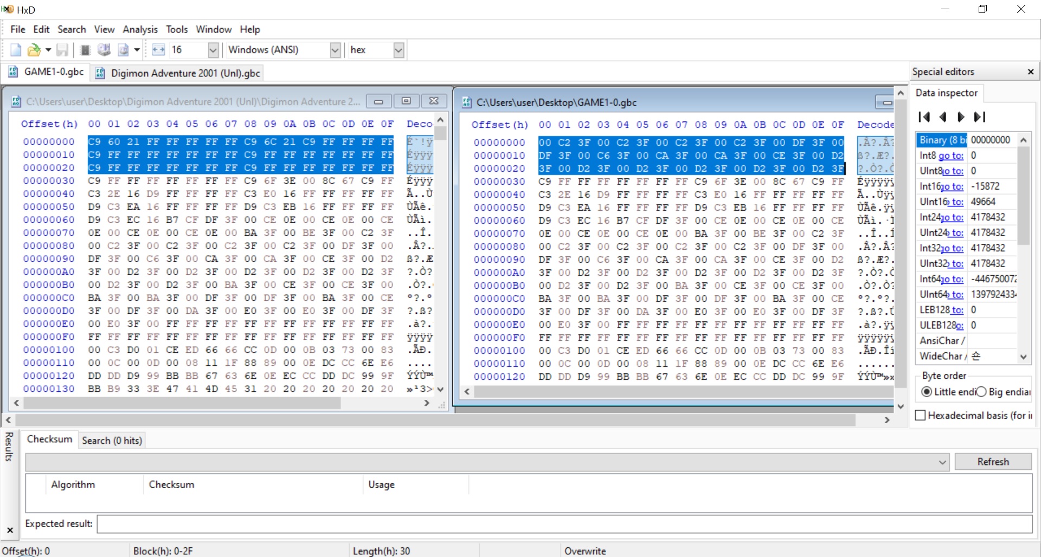Screen dimensions: 1041x557
Task: Click the bytes-per-row width icon
Action: pyautogui.click(x=158, y=50)
